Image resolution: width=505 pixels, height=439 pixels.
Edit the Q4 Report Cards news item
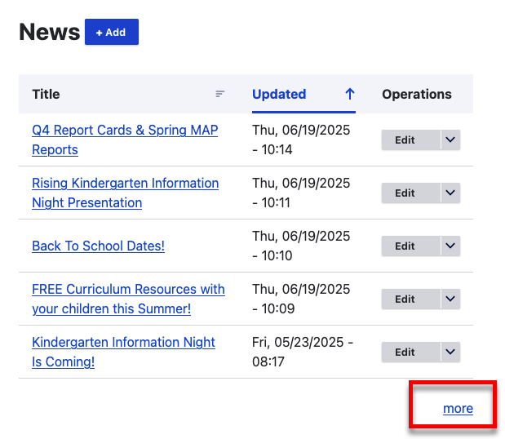405,140
